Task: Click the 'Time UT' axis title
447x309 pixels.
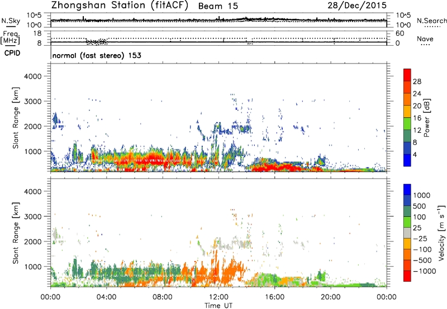Action: (218, 306)
